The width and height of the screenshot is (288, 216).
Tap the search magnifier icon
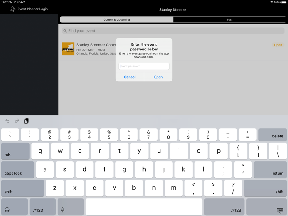[x=65, y=31]
